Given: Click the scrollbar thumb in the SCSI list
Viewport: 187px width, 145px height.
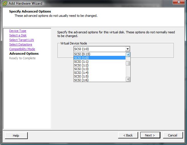Looking at the screenshot, I should coord(128,63).
